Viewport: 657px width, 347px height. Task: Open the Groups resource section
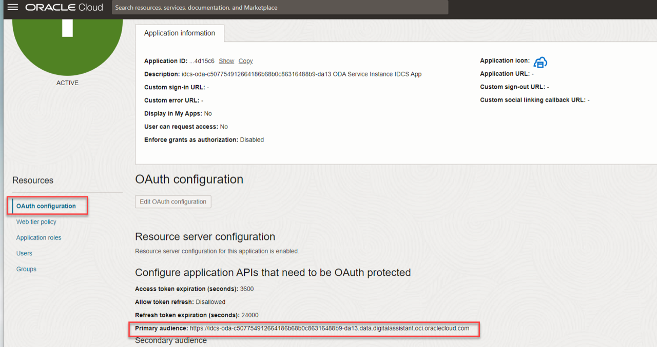tap(26, 269)
